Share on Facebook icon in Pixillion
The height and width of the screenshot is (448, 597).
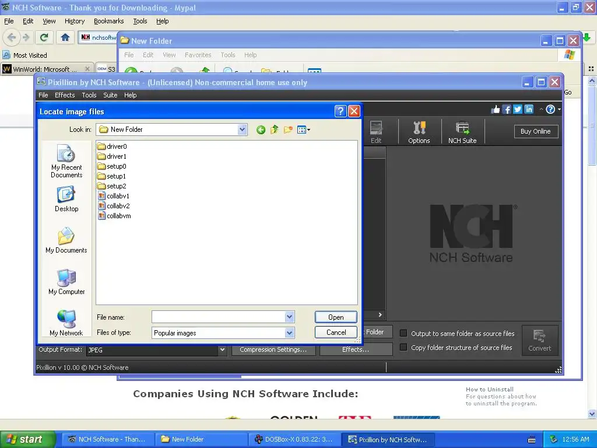pos(507,110)
